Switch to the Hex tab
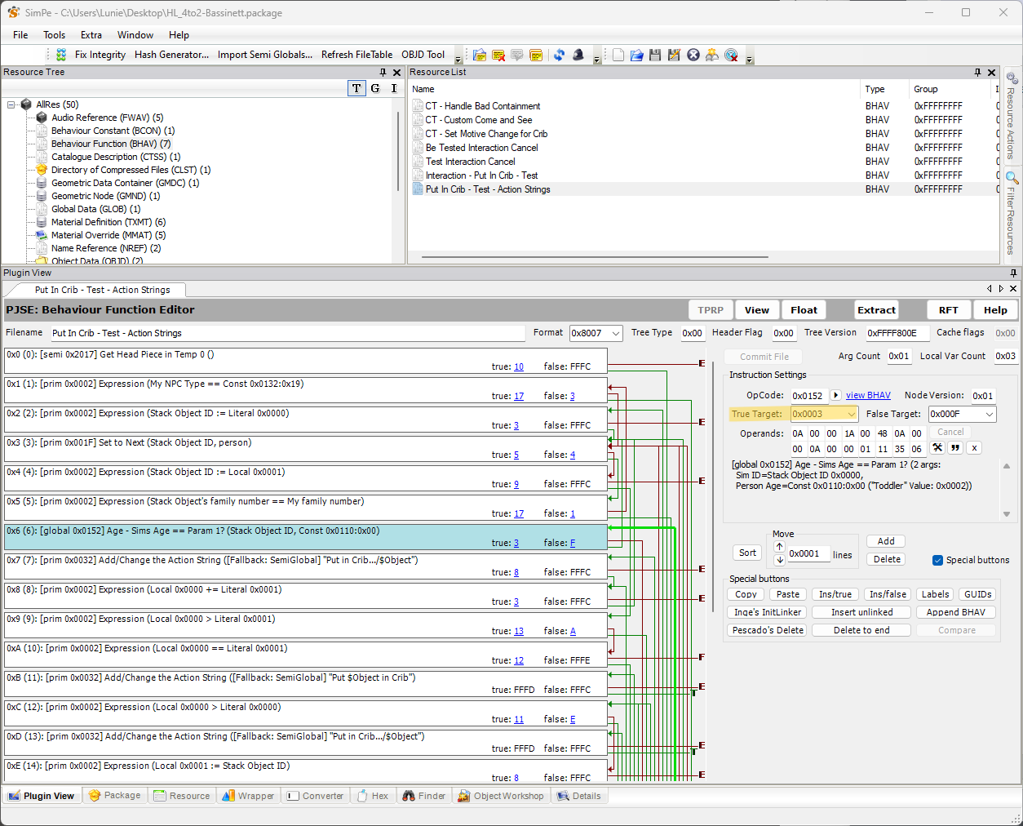 click(x=374, y=796)
